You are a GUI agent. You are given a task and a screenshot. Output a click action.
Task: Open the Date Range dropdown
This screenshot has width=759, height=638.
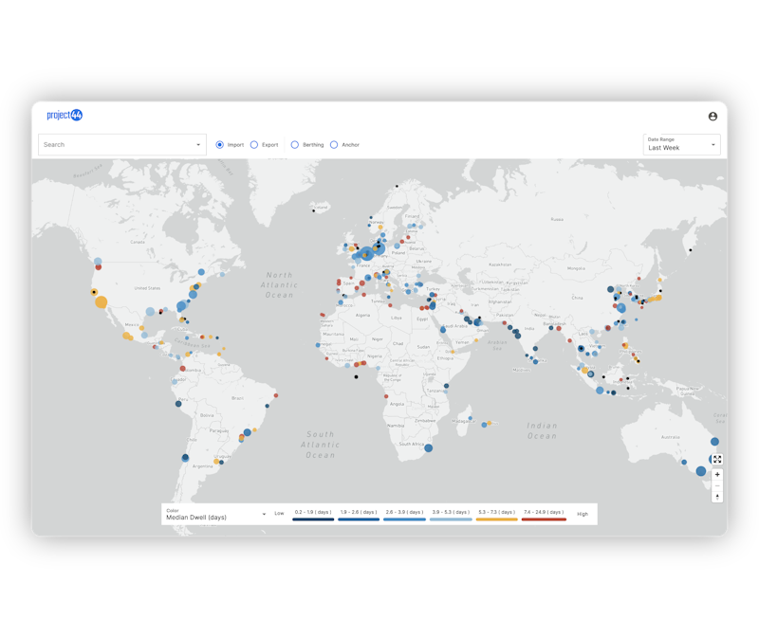pos(681,144)
